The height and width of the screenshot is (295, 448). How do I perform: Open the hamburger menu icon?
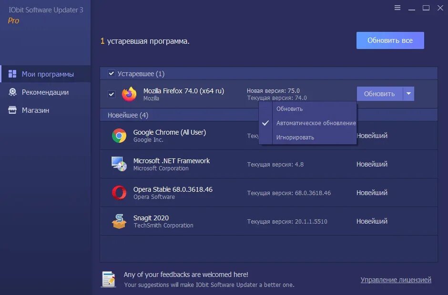coord(397,8)
